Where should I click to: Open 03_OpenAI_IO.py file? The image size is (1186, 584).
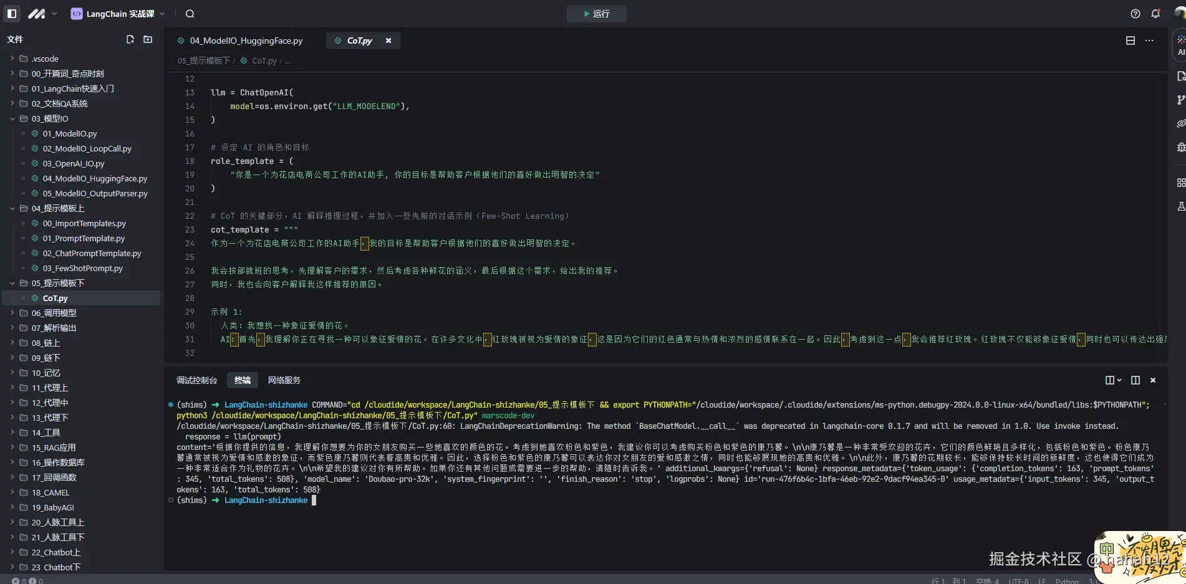(81, 163)
